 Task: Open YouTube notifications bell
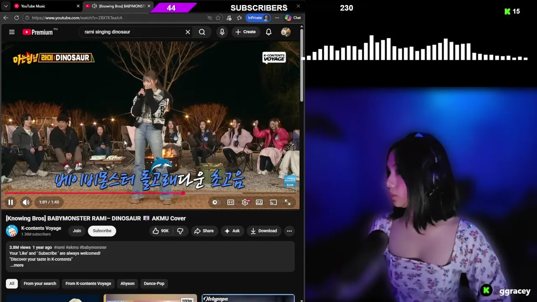point(268,32)
